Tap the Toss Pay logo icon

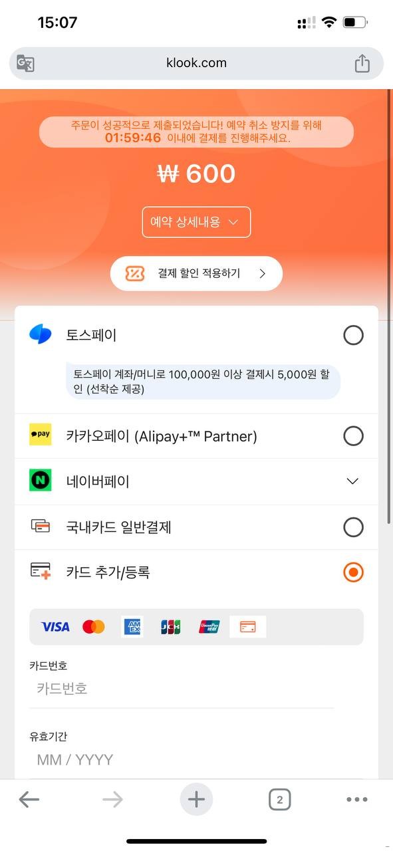pos(40,334)
